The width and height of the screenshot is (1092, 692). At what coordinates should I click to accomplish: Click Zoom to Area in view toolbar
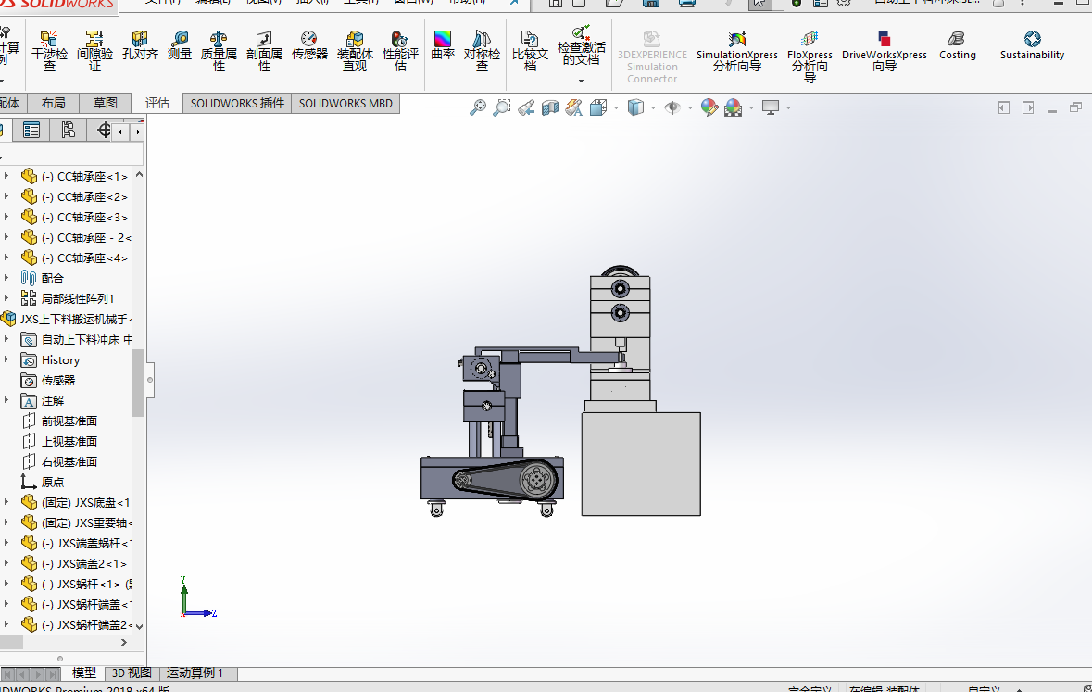pyautogui.click(x=501, y=107)
